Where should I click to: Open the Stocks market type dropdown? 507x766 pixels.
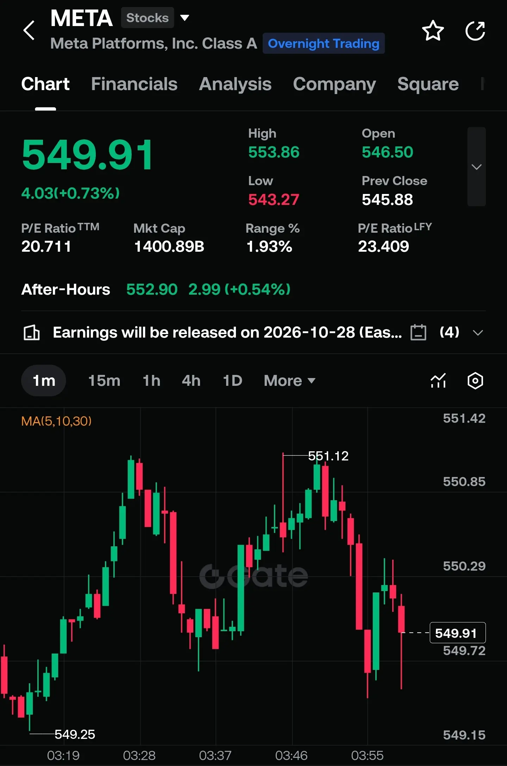185,18
